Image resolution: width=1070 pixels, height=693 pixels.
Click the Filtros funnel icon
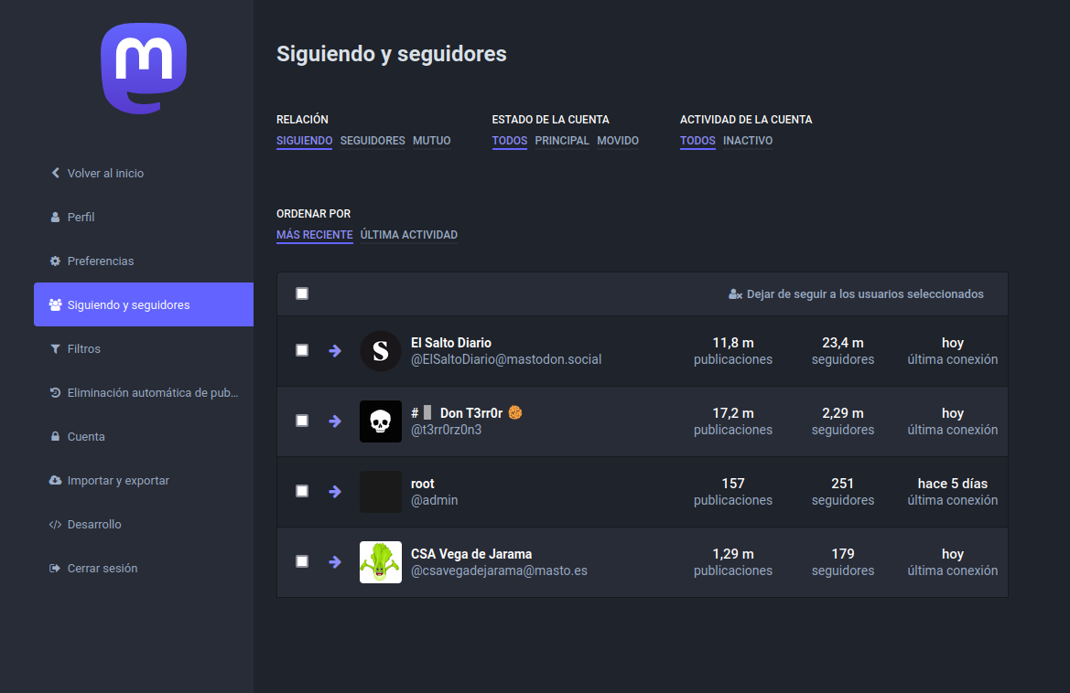55,348
